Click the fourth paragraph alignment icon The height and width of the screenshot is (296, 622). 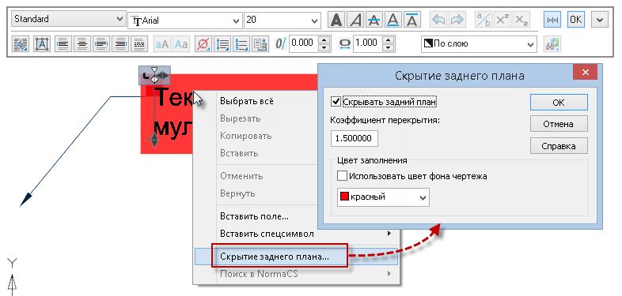pos(119,44)
